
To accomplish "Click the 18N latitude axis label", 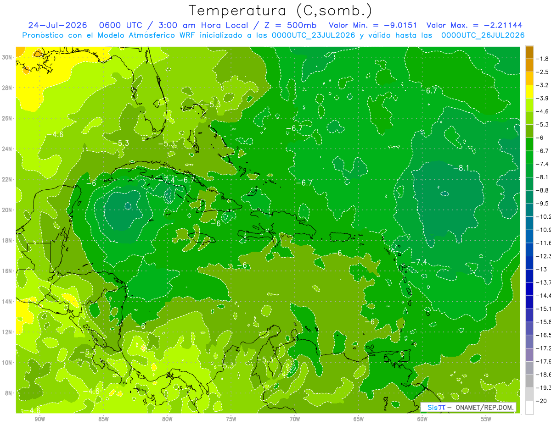I will 8,240.
